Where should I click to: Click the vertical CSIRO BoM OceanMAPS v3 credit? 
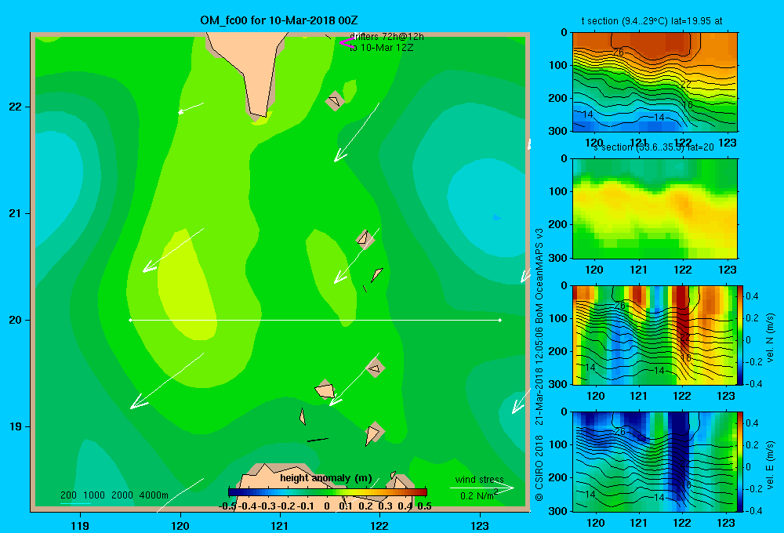pyautogui.click(x=539, y=365)
